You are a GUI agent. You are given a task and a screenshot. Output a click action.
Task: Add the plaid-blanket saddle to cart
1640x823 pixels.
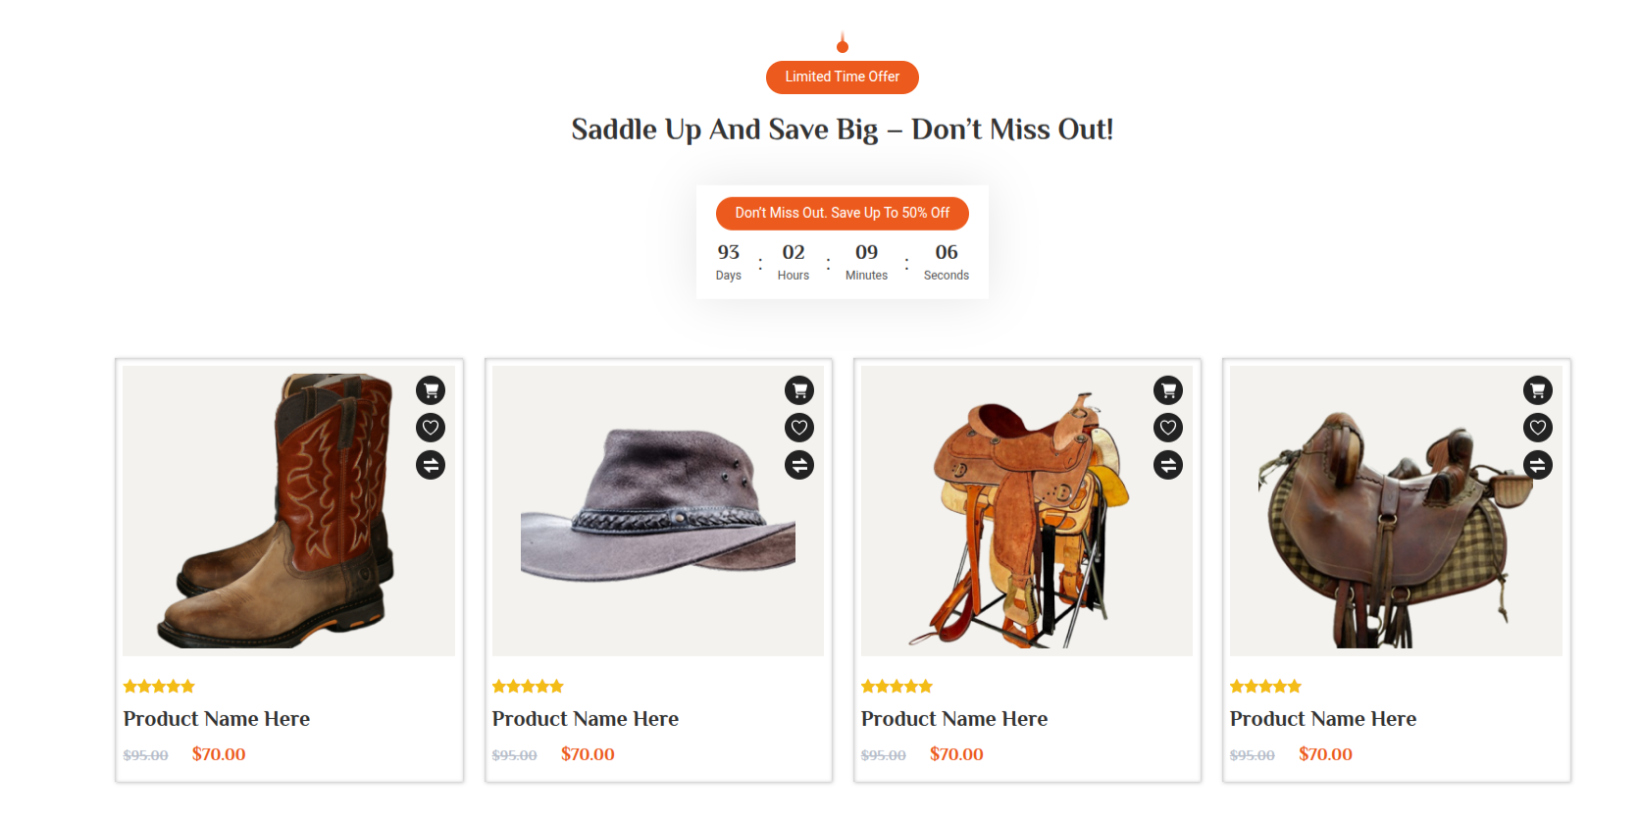(x=1538, y=390)
